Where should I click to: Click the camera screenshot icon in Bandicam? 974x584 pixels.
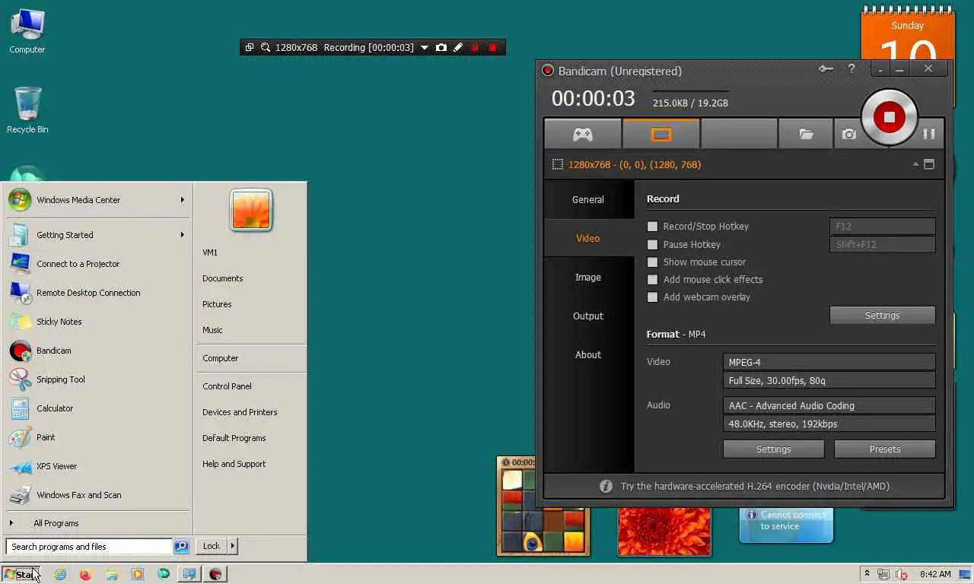(849, 134)
